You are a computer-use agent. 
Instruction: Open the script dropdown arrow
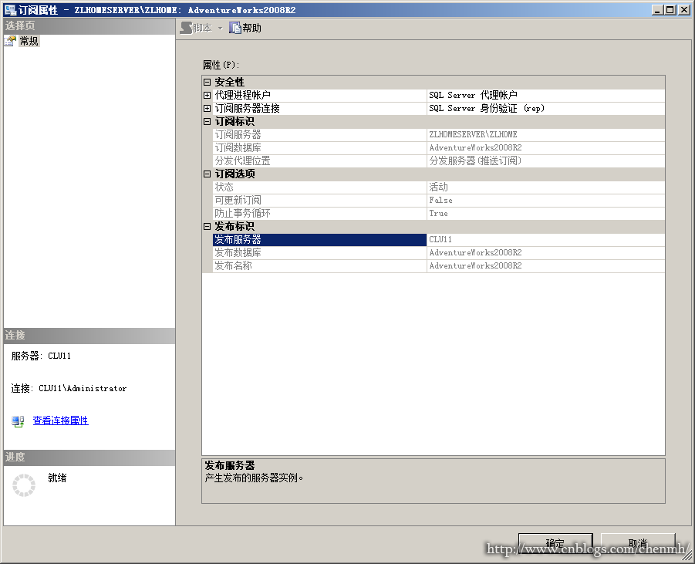[x=220, y=29]
